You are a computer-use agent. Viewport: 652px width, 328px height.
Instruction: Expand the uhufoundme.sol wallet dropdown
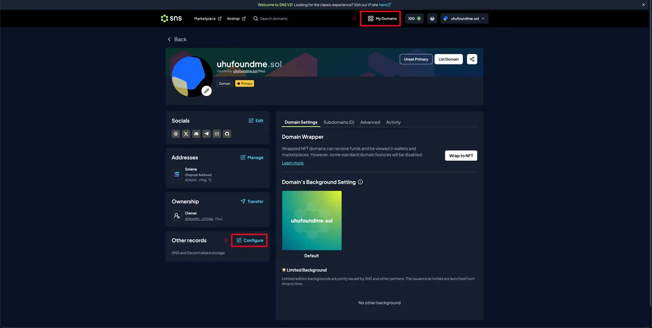(465, 18)
